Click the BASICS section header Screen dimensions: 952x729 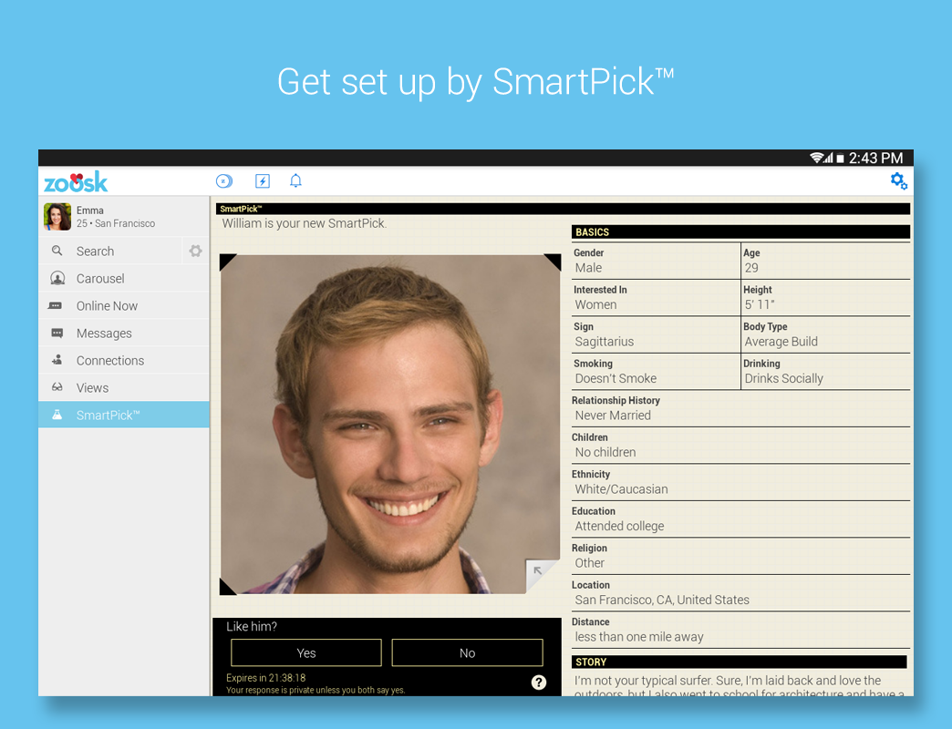pyautogui.click(x=740, y=231)
